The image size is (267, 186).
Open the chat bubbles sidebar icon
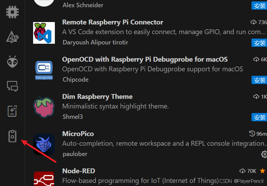click(12, 86)
